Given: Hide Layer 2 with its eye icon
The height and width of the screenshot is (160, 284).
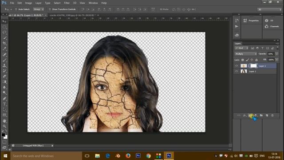Looking at the screenshot, I should click(237, 66).
